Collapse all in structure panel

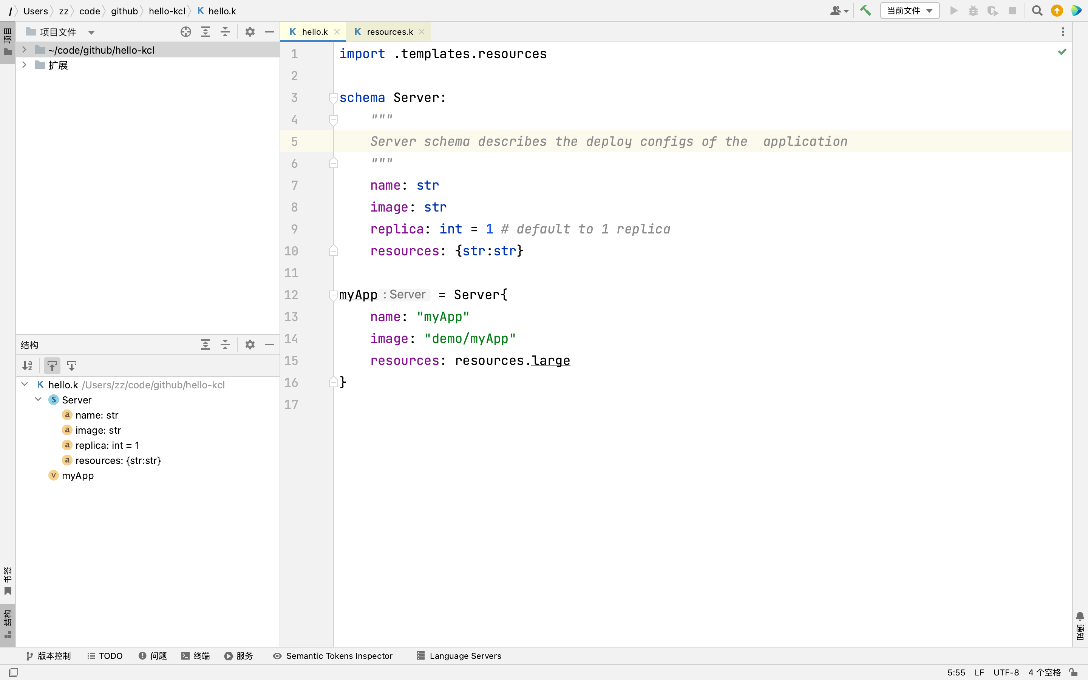pos(225,345)
